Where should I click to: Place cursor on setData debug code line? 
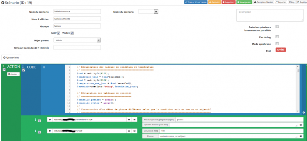pos(108,86)
